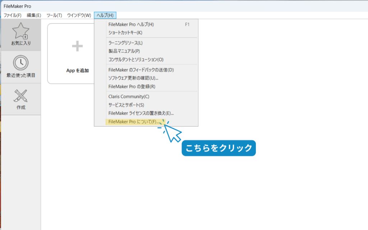Click コンサルタントとソリューション(O) entry
This screenshot has width=368, height=230.
pos(136,59)
